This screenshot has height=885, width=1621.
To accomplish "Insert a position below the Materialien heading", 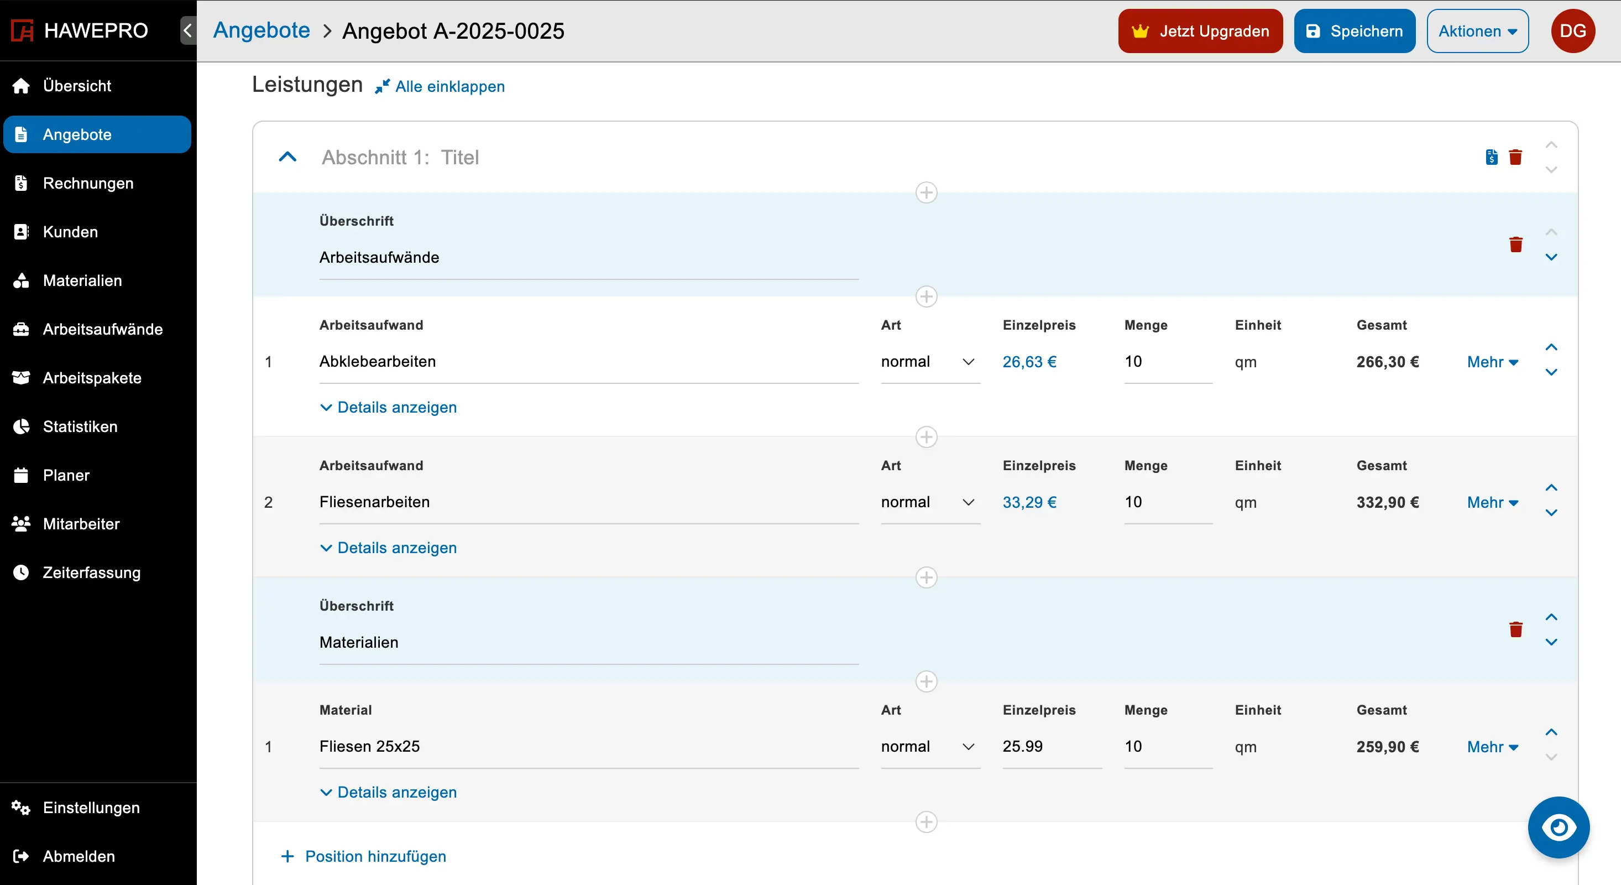I will tap(926, 681).
